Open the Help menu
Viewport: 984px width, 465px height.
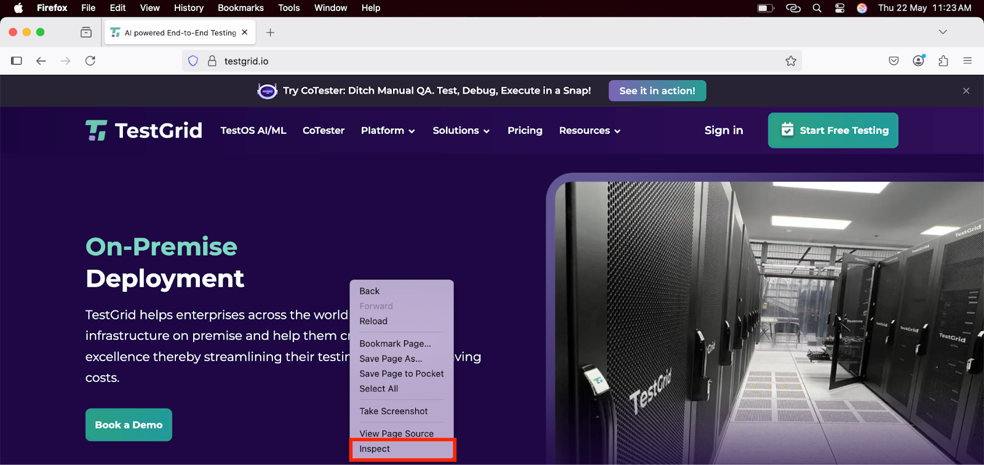pyautogui.click(x=371, y=8)
